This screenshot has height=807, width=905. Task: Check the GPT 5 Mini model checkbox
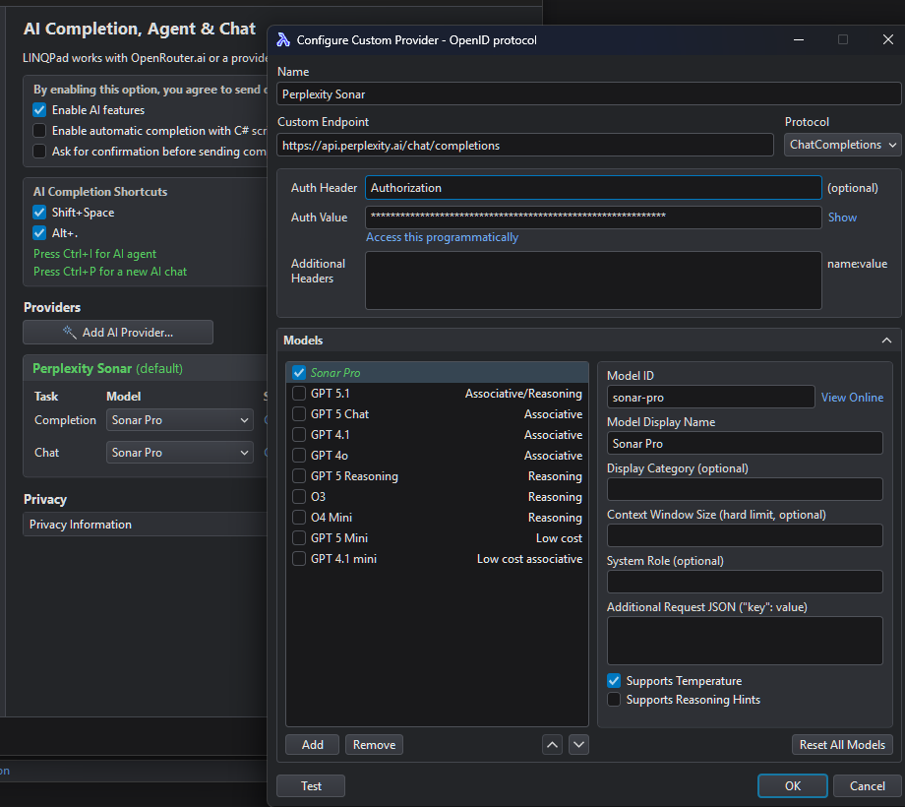pyautogui.click(x=299, y=538)
